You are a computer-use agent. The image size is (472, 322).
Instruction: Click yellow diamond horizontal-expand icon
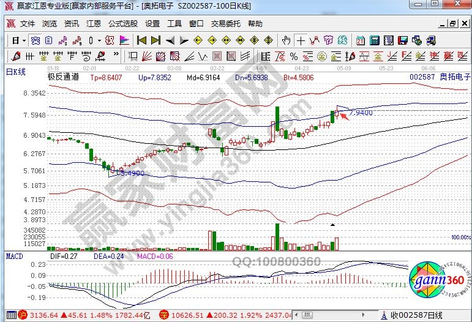[x=226, y=40]
